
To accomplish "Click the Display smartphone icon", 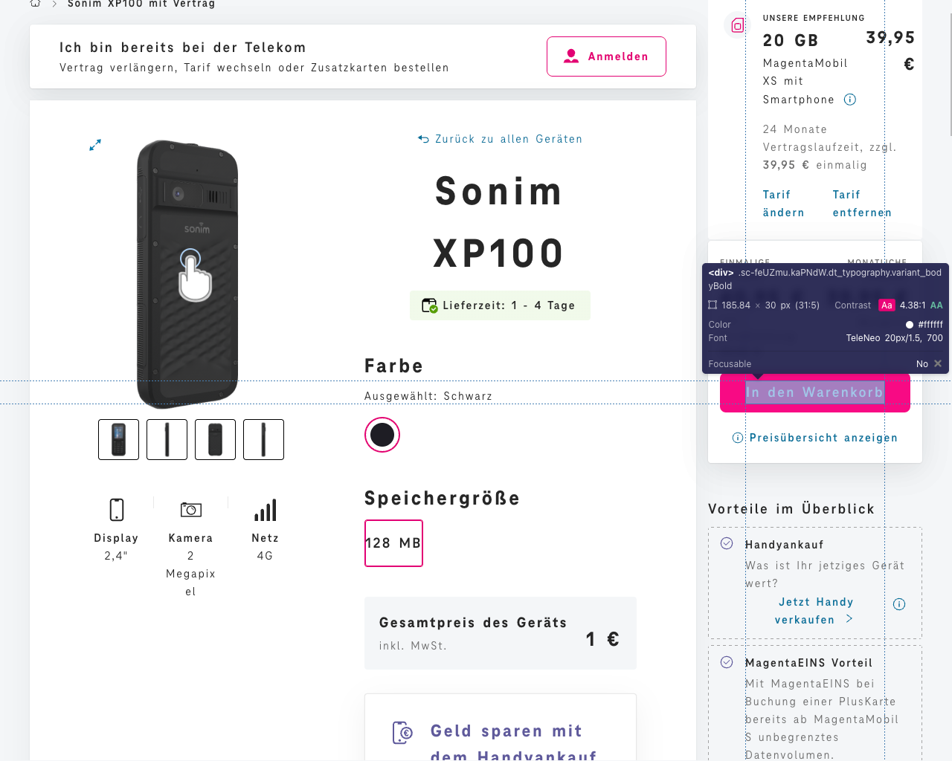I will coord(116,510).
